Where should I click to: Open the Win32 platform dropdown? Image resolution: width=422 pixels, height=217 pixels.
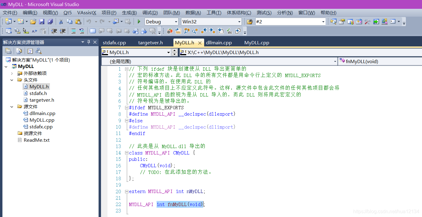coord(239,22)
